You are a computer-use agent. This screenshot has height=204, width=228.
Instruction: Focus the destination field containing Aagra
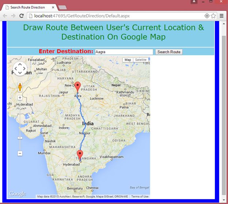[124, 52]
